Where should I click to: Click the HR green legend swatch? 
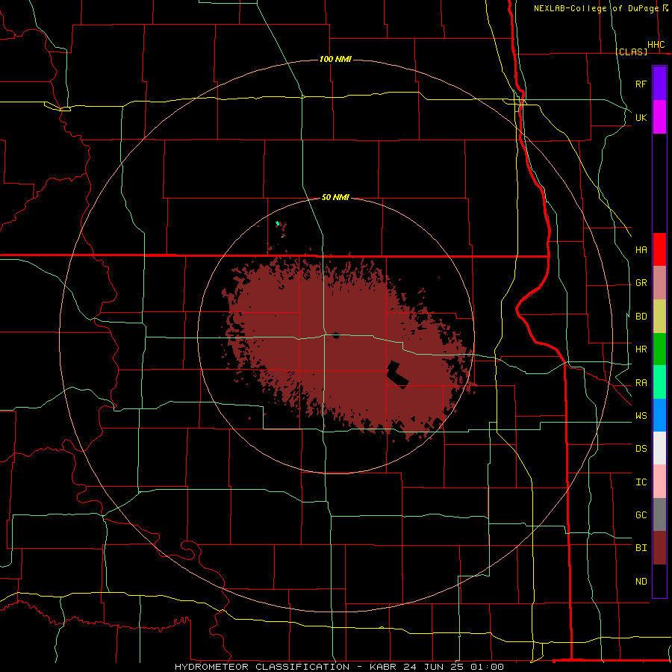click(x=659, y=349)
